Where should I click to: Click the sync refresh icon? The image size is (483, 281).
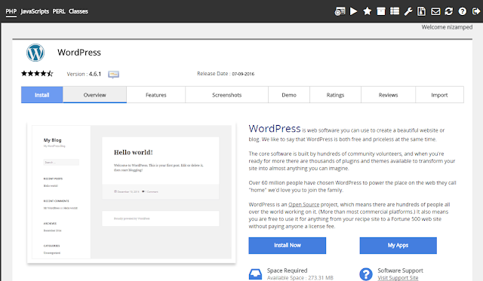[x=449, y=11]
